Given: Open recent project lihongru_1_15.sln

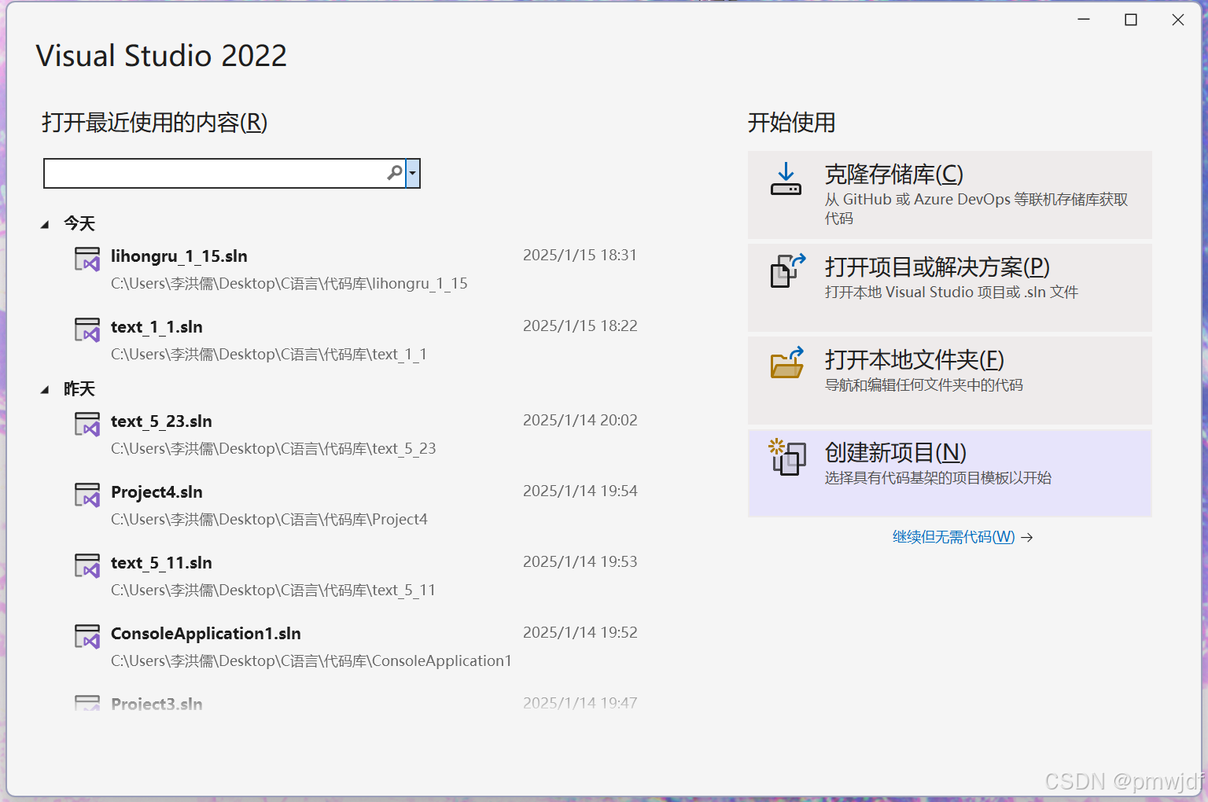Looking at the screenshot, I should (x=179, y=256).
